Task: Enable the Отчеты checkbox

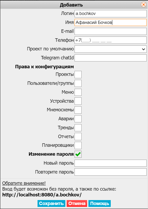Action: pyautogui.click(x=78, y=137)
